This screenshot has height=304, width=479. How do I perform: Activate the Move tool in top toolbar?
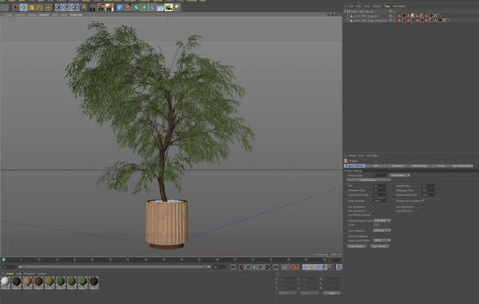pyautogui.click(x=23, y=7)
